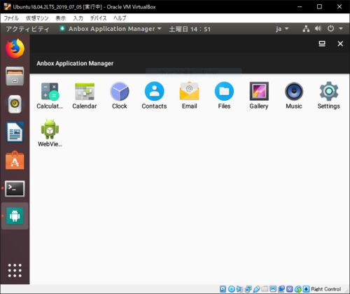Close the Anbox Application Manager window
The image size is (350, 294).
[x=340, y=43]
